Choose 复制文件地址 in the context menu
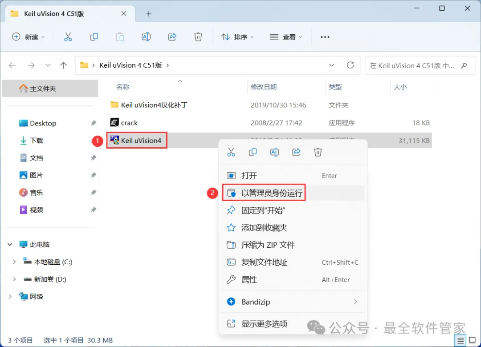This screenshot has height=347, width=481. tap(293, 262)
